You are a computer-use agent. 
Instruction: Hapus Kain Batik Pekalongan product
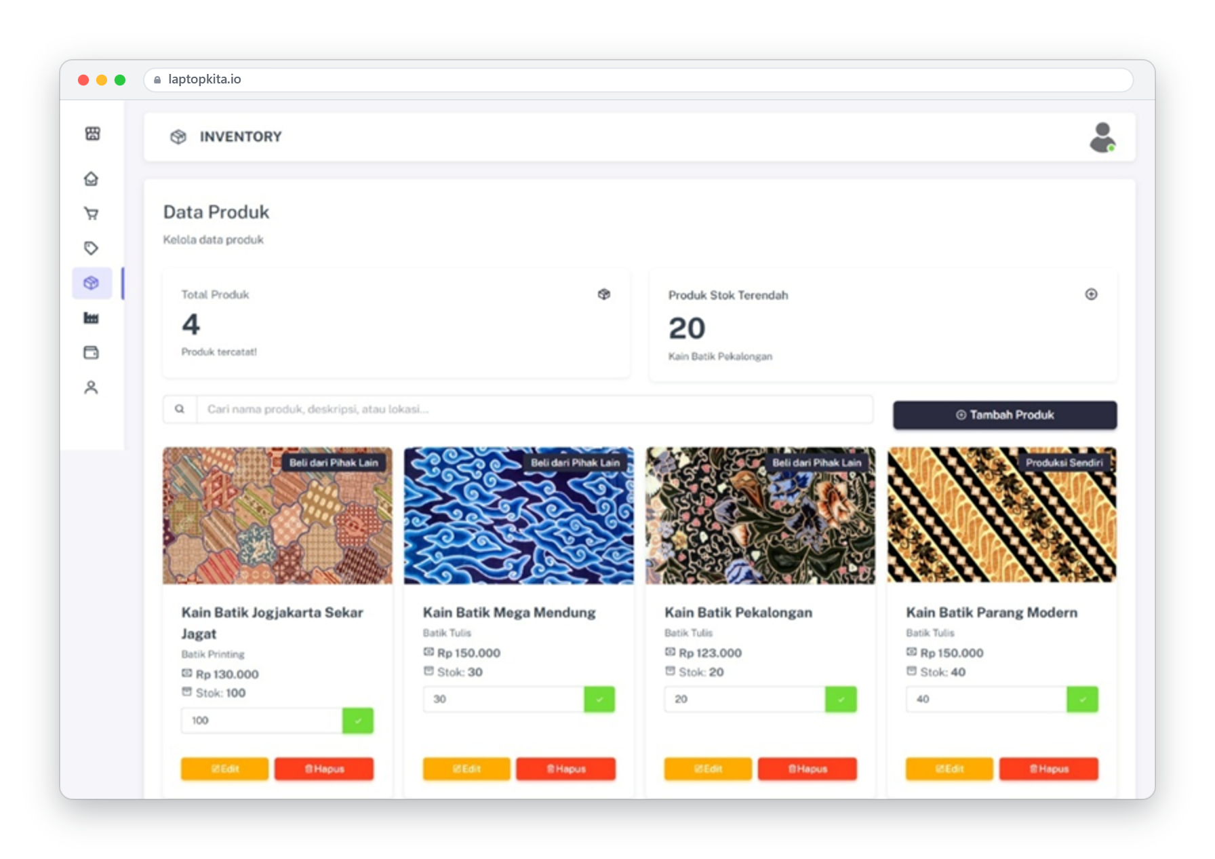[808, 769]
